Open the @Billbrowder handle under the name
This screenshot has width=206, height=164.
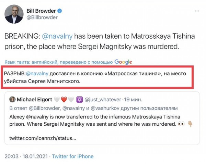pyautogui.click(x=42, y=17)
